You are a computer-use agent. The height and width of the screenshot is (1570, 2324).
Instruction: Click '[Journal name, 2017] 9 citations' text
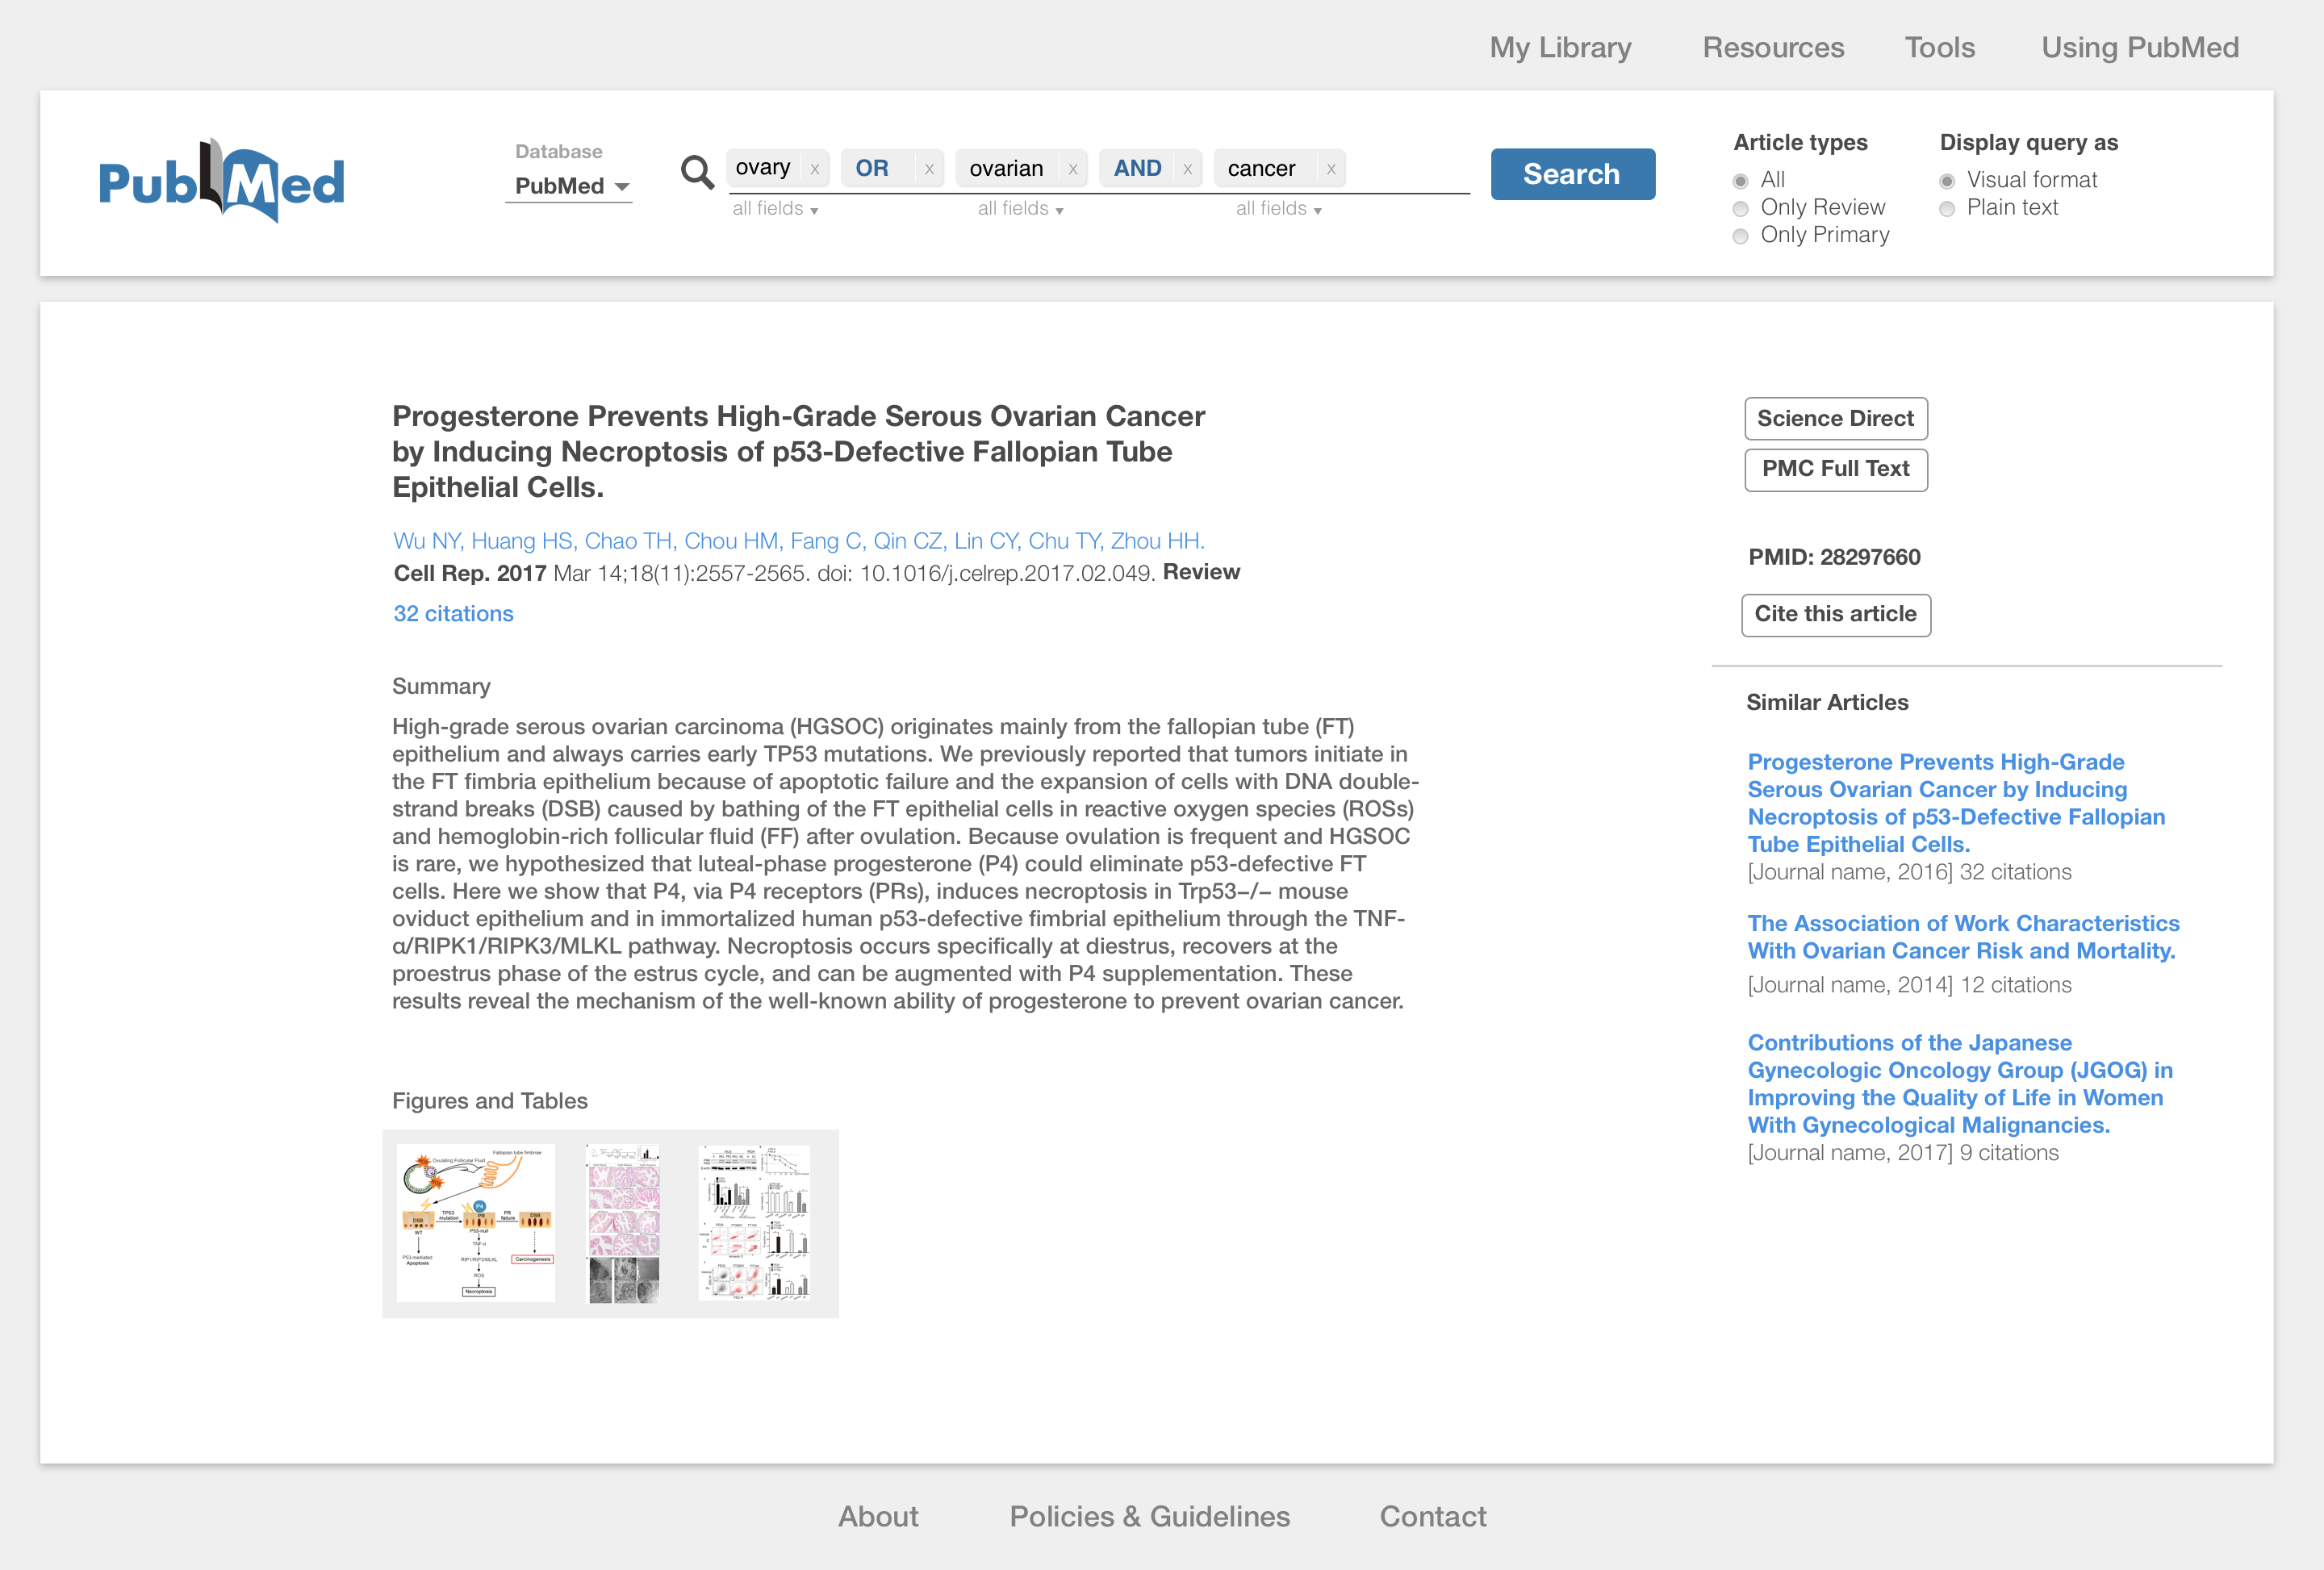1903,1153
